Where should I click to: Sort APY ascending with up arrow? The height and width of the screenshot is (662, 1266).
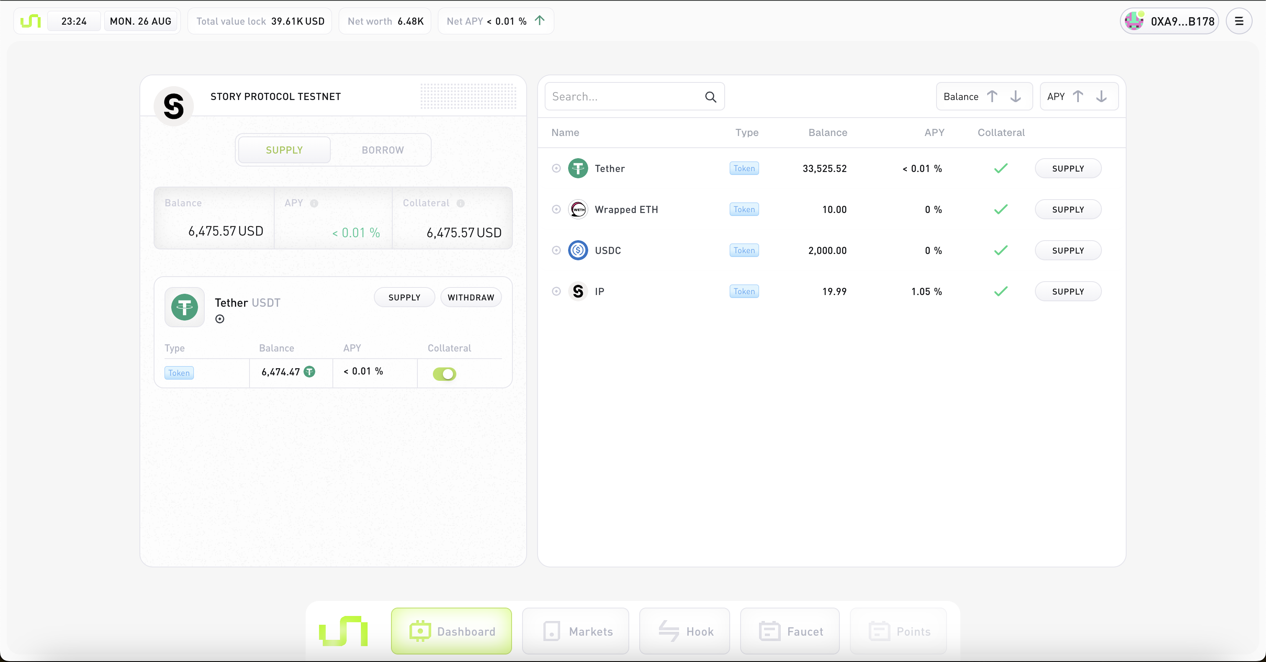pyautogui.click(x=1078, y=96)
